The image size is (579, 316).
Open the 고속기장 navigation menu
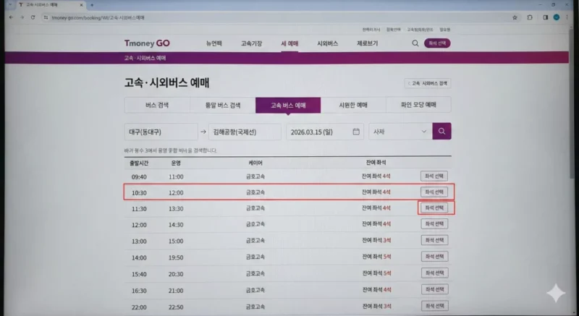click(x=251, y=43)
